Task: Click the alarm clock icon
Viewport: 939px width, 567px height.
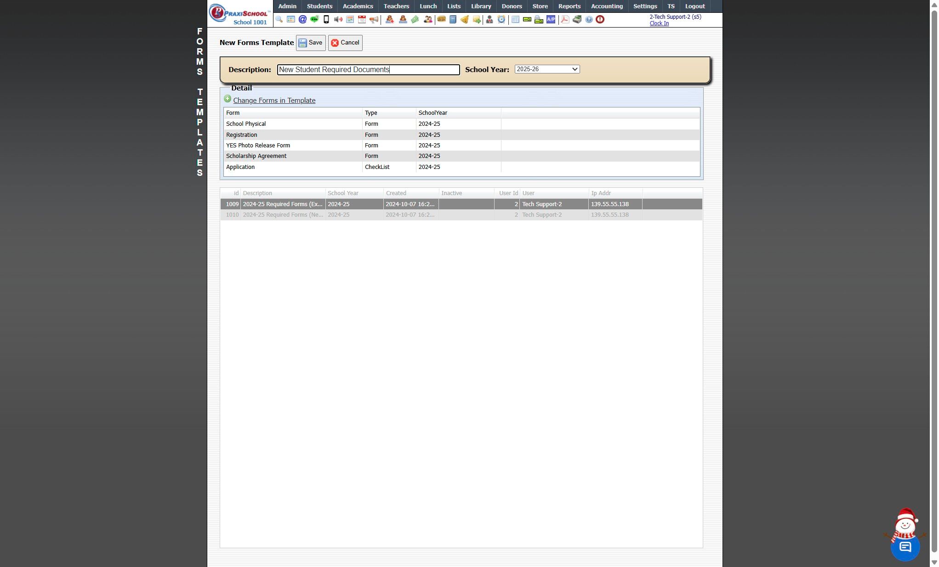Action: pyautogui.click(x=501, y=19)
